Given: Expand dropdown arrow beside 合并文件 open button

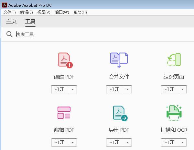Looking at the screenshot, I should pos(128,89).
